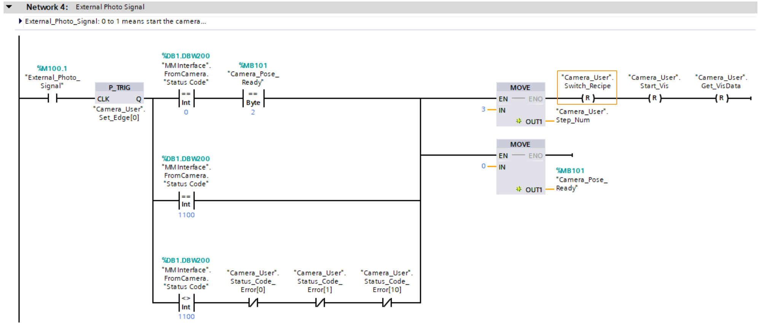Screen dimensions: 761x324
Task: Select the Status Code equals 1100 comparator
Action: 186,201
